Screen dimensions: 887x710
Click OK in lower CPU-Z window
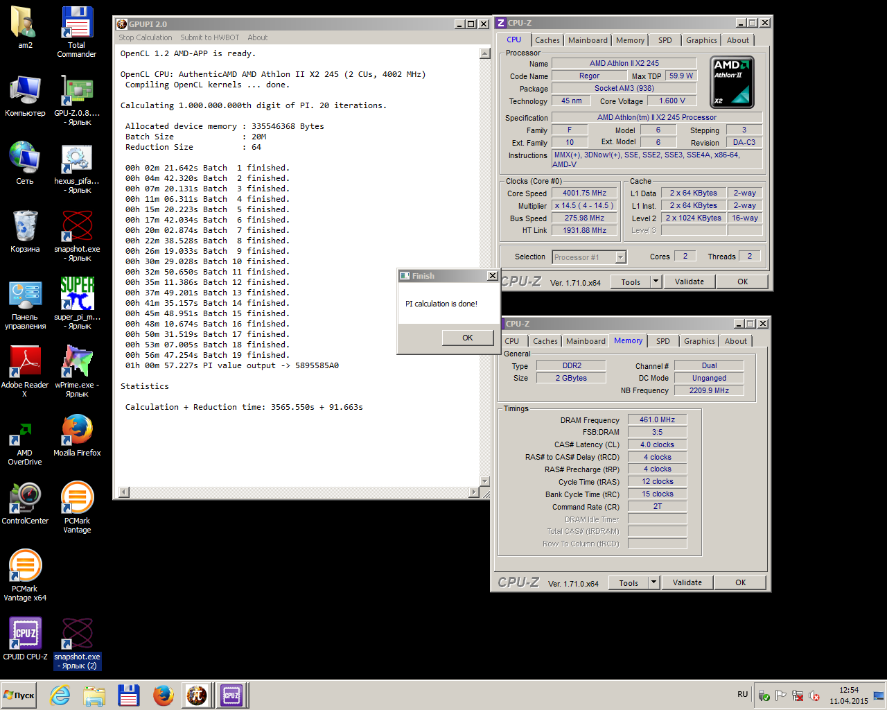(741, 582)
